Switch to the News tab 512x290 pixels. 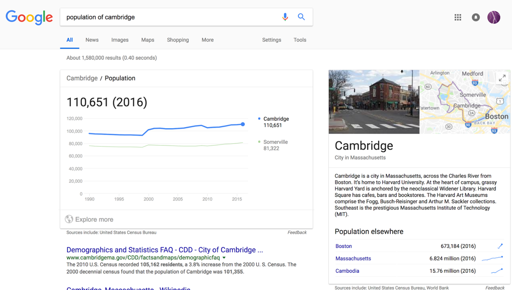[x=92, y=40]
